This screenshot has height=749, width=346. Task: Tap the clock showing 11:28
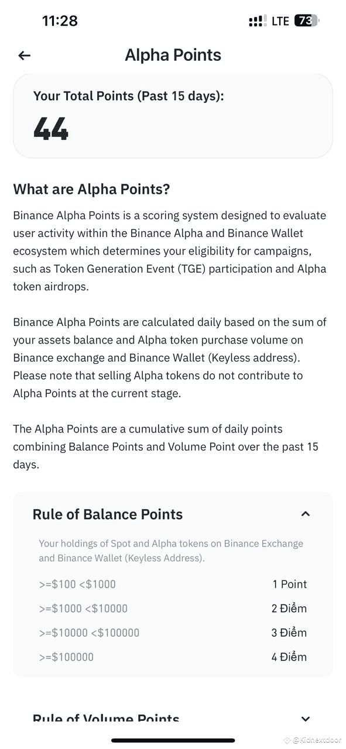click(60, 20)
